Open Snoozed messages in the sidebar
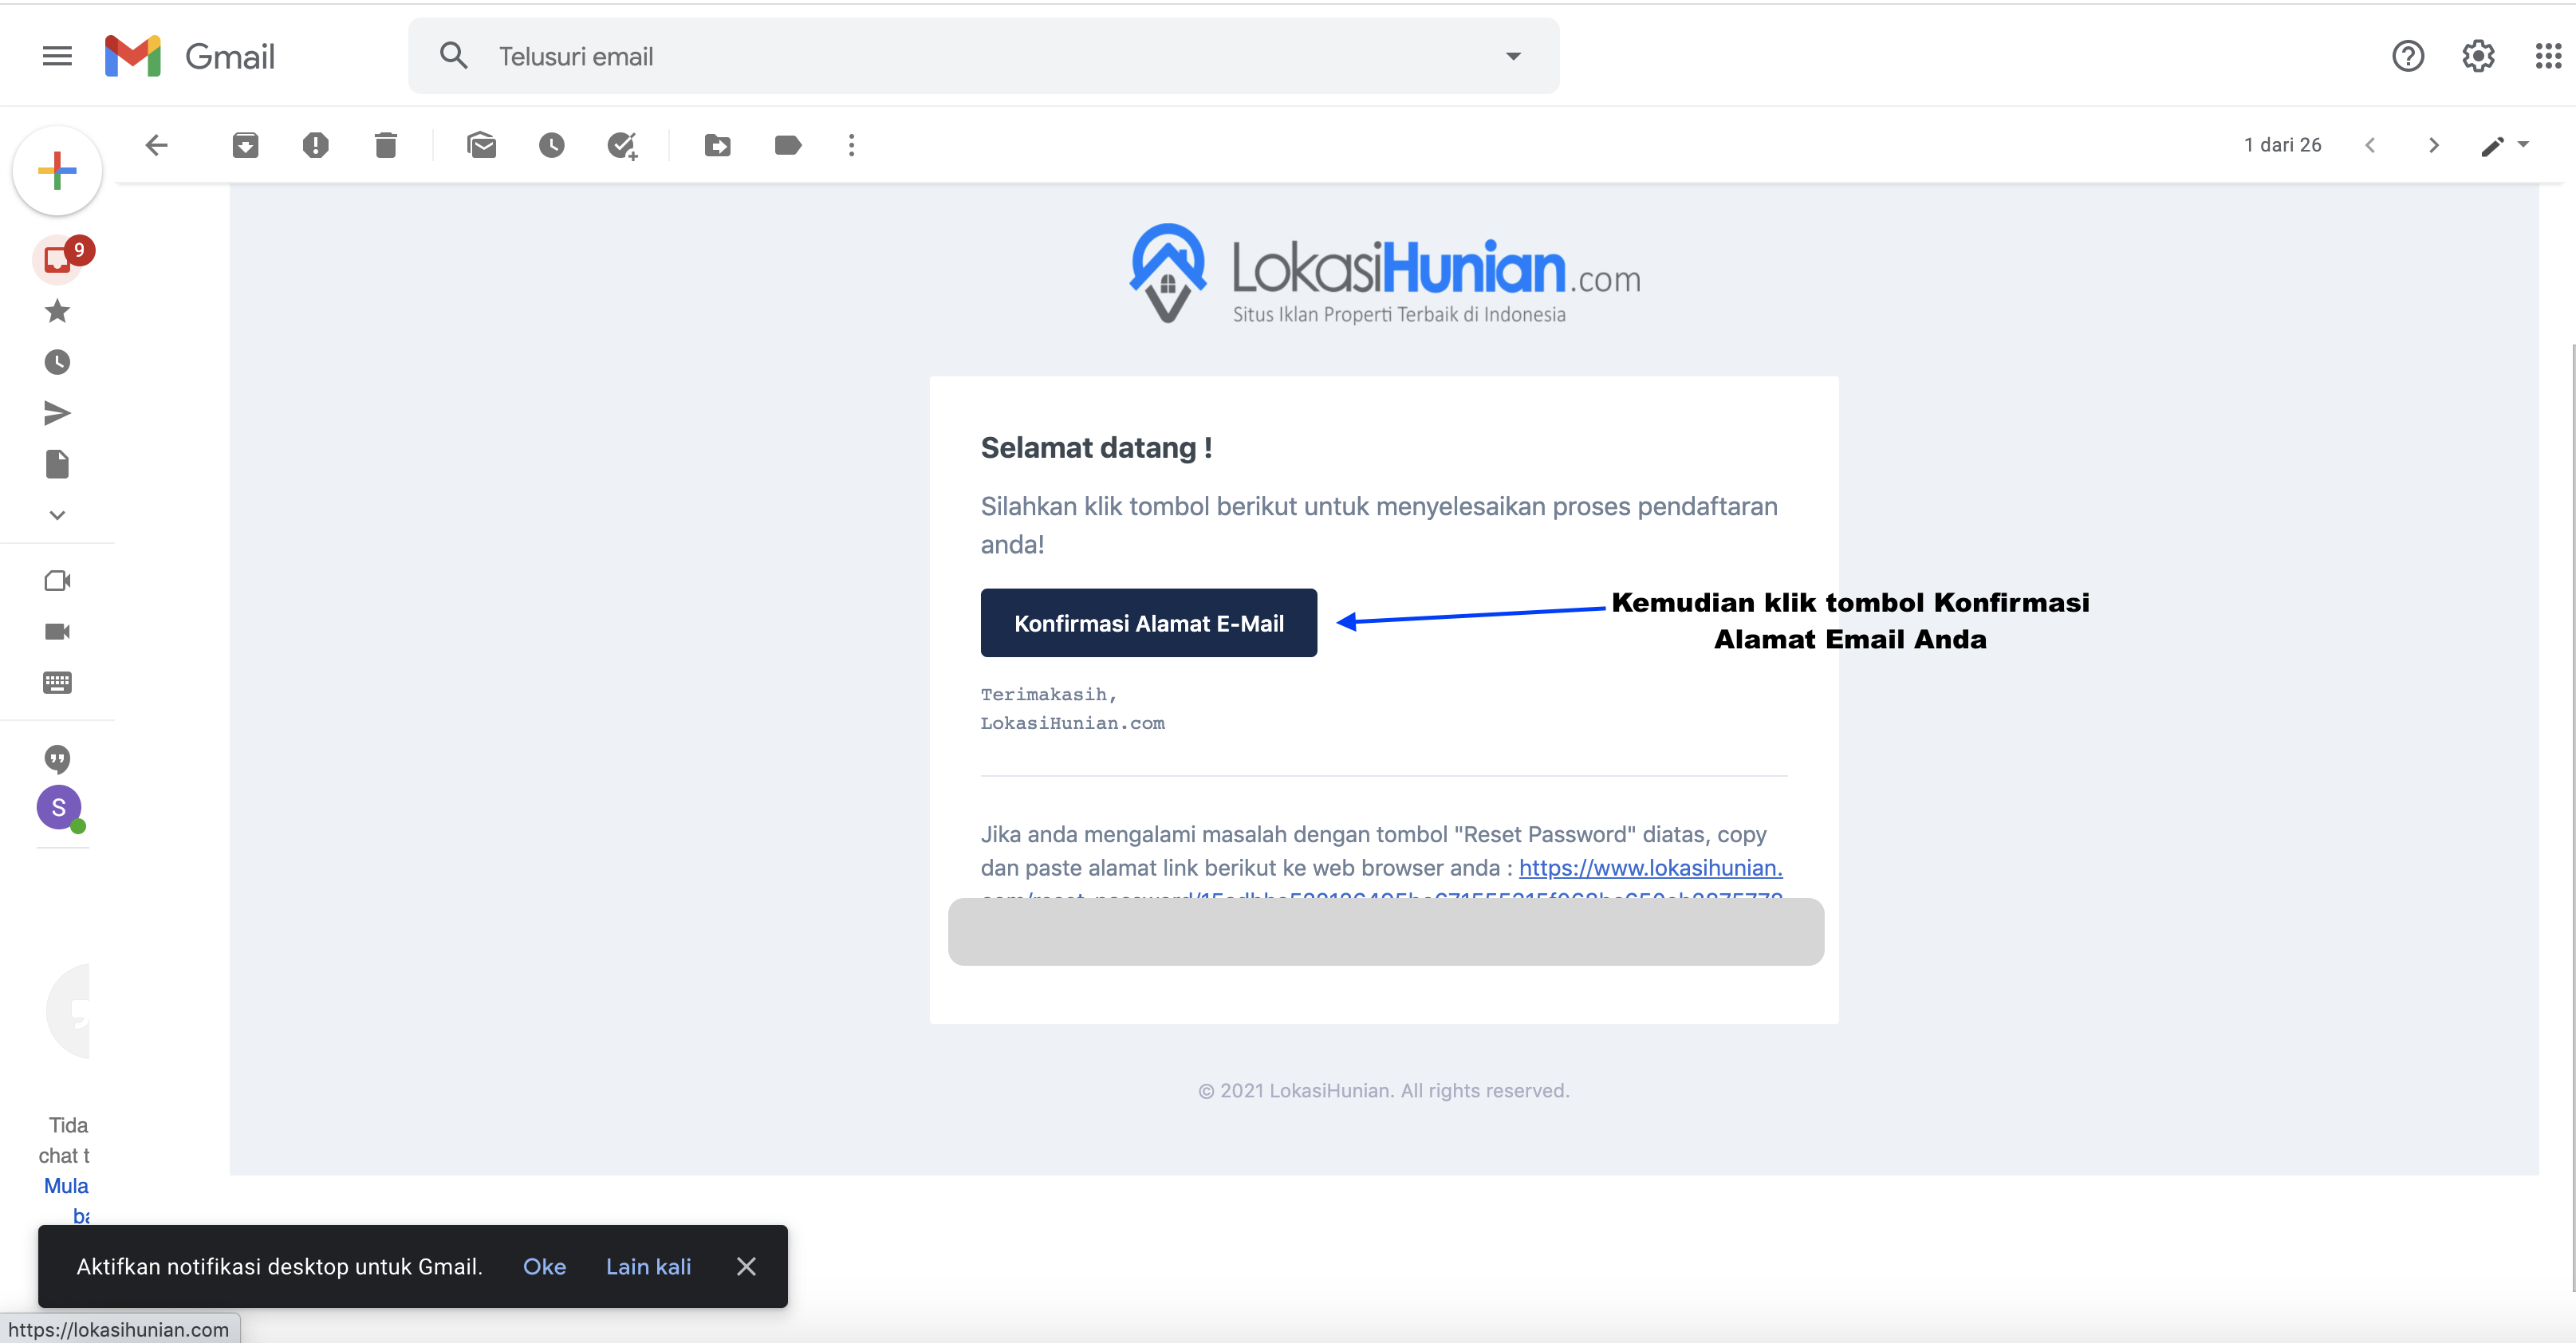The width and height of the screenshot is (2576, 1343). 57,362
